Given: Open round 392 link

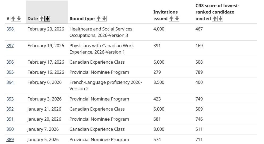Looking at the screenshot, I should 10,109.
